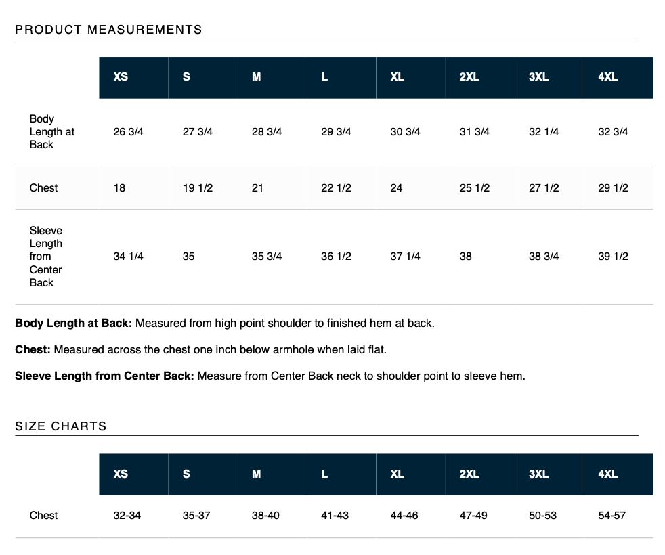665x555 pixels.
Task: Select the Sleeve Length from Center Back row label
Action: coord(46,257)
